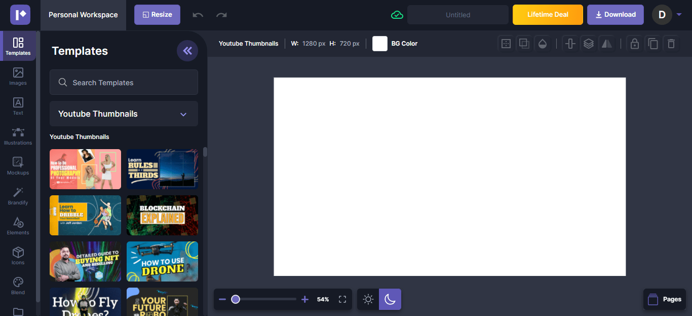This screenshot has height=316, width=692.
Task: Enable dark mode with the moon toggle
Action: coord(390,299)
